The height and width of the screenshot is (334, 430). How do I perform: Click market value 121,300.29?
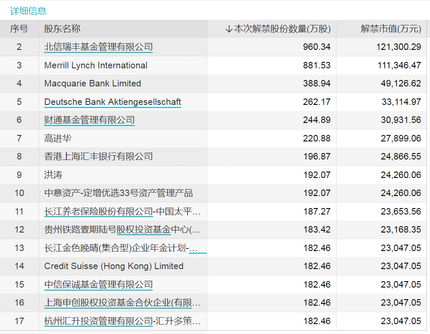pos(399,47)
